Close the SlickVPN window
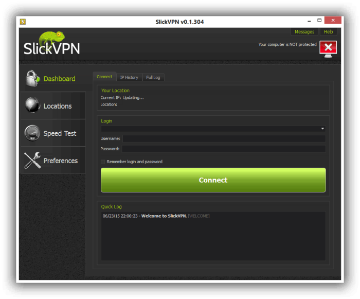Screen dimensions: 360x299 pyautogui.click(x=333, y=20)
